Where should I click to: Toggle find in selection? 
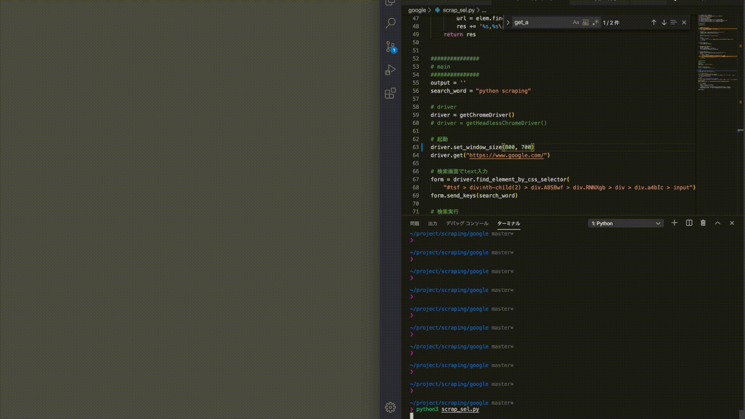pos(674,23)
